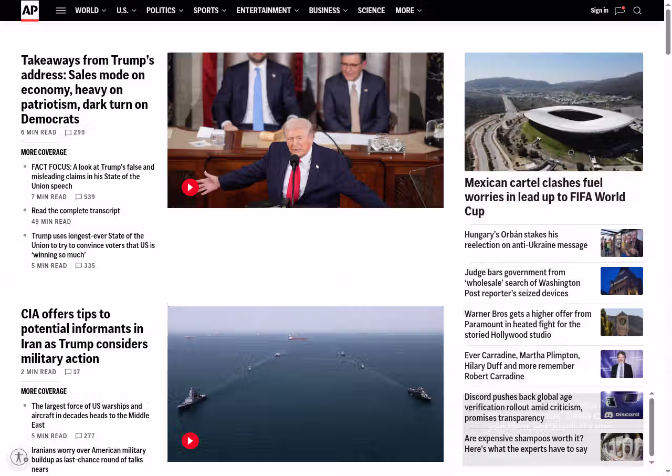Go to the Science section
672x476 pixels.
click(x=371, y=11)
